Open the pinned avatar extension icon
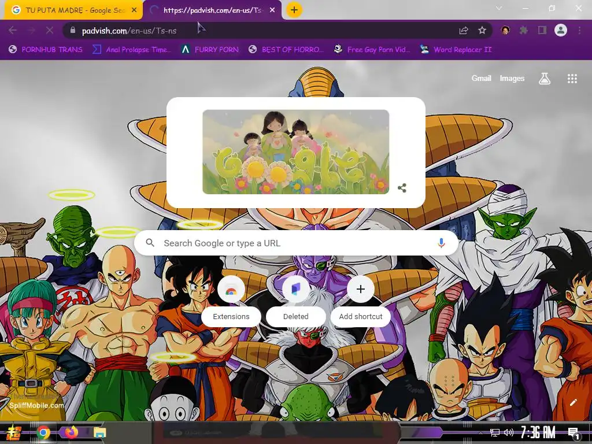 [505, 30]
